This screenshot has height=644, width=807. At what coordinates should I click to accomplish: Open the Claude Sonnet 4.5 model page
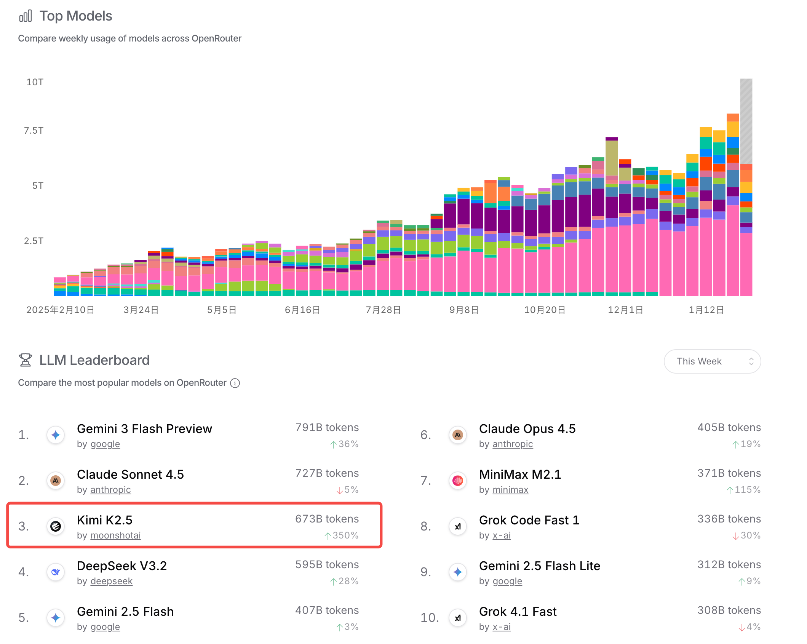click(x=130, y=475)
